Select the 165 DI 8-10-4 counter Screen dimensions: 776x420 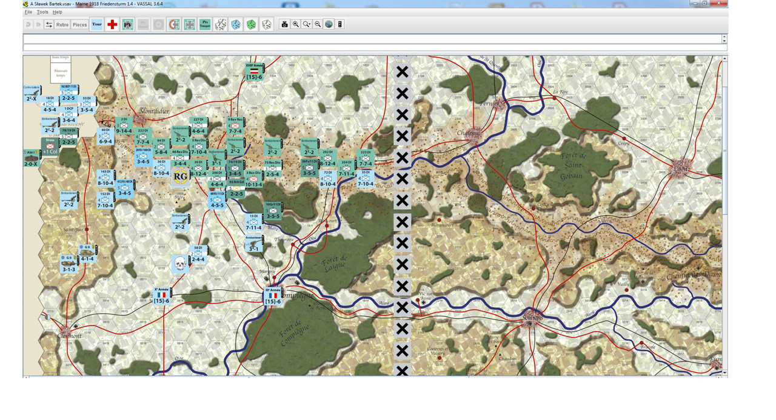point(105,178)
